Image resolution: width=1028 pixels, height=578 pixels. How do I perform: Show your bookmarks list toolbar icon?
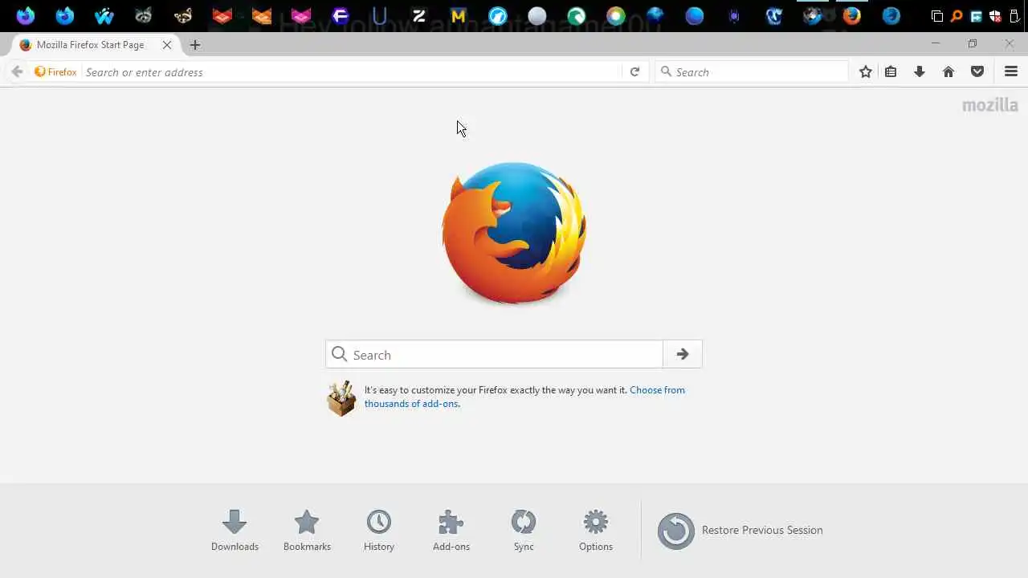891,71
